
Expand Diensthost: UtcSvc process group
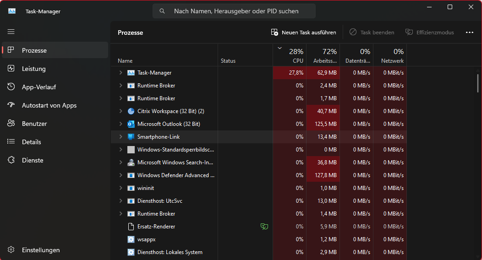click(120, 201)
